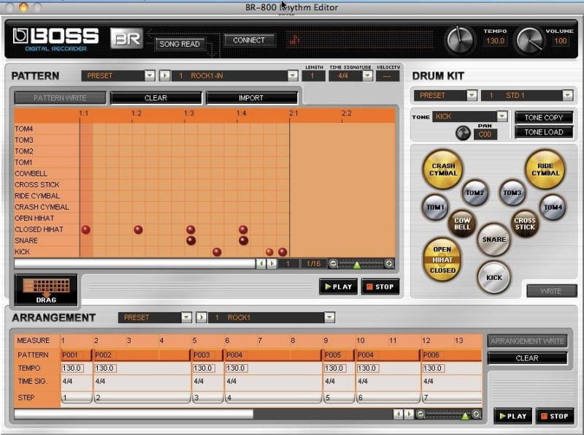
Task: Click the Tempo knob
Action: [461, 40]
